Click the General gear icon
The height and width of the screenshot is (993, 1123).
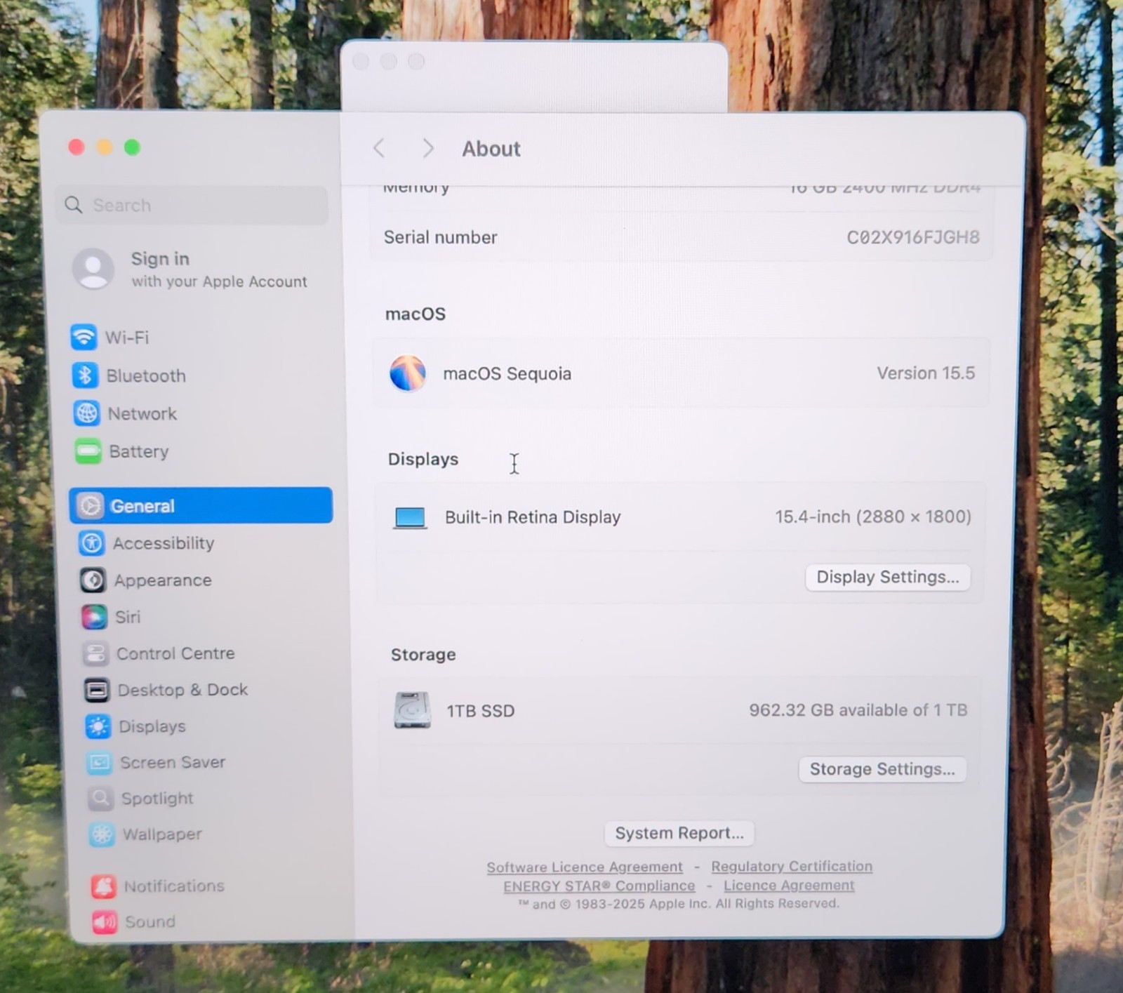[x=91, y=505]
